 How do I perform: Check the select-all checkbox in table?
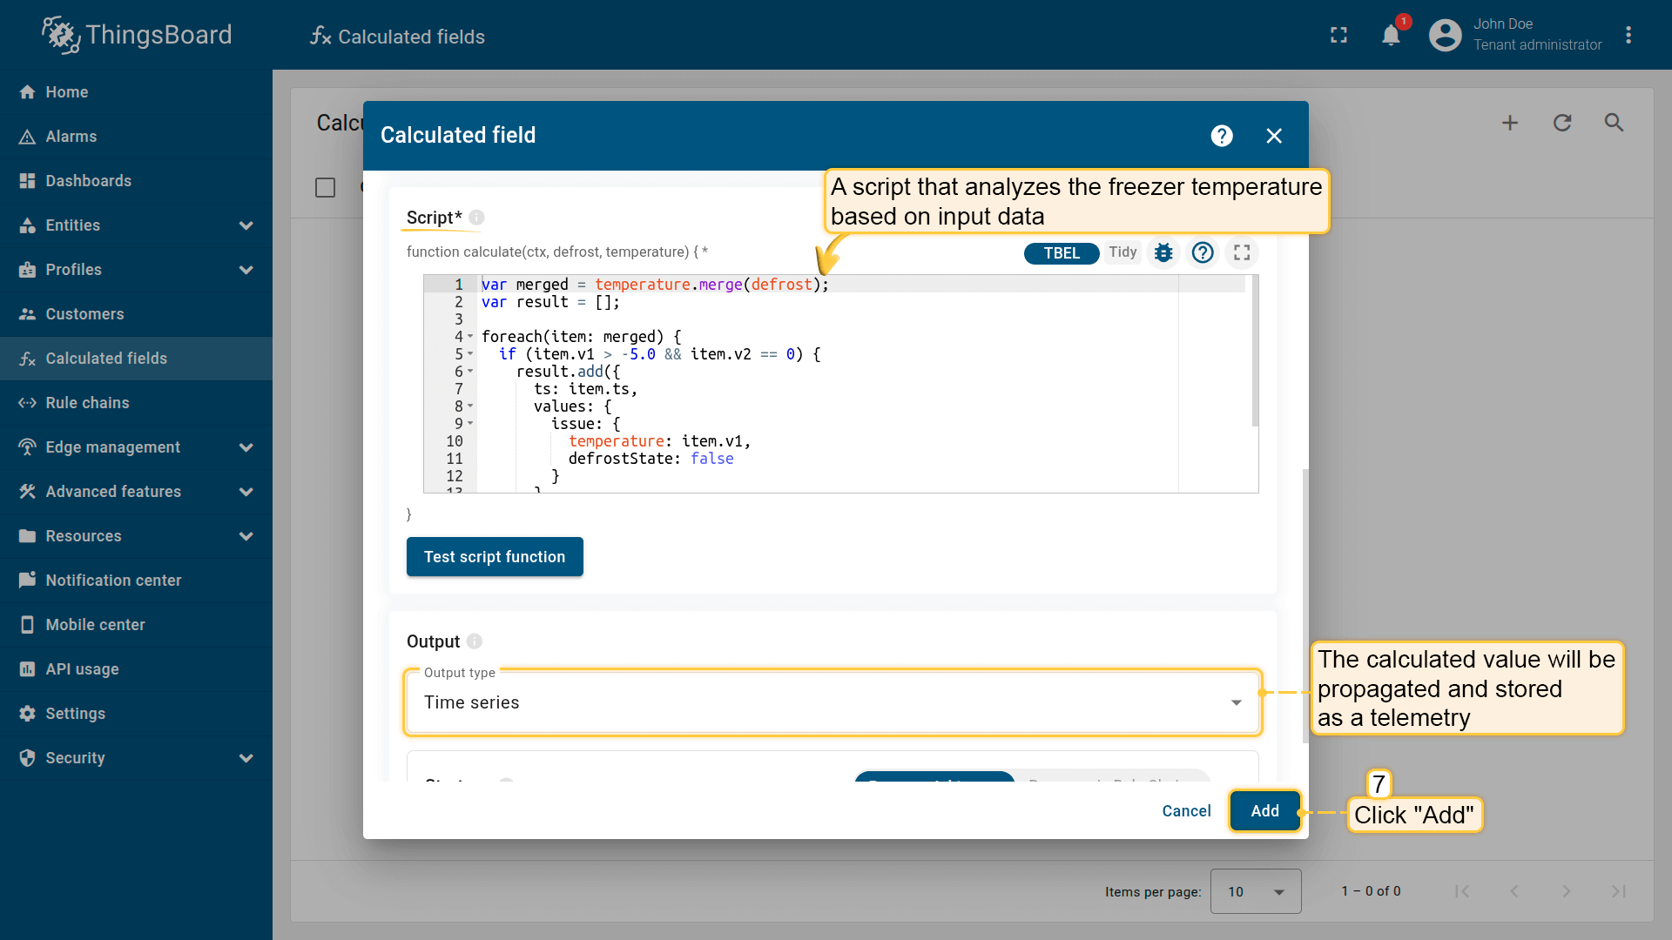click(325, 187)
